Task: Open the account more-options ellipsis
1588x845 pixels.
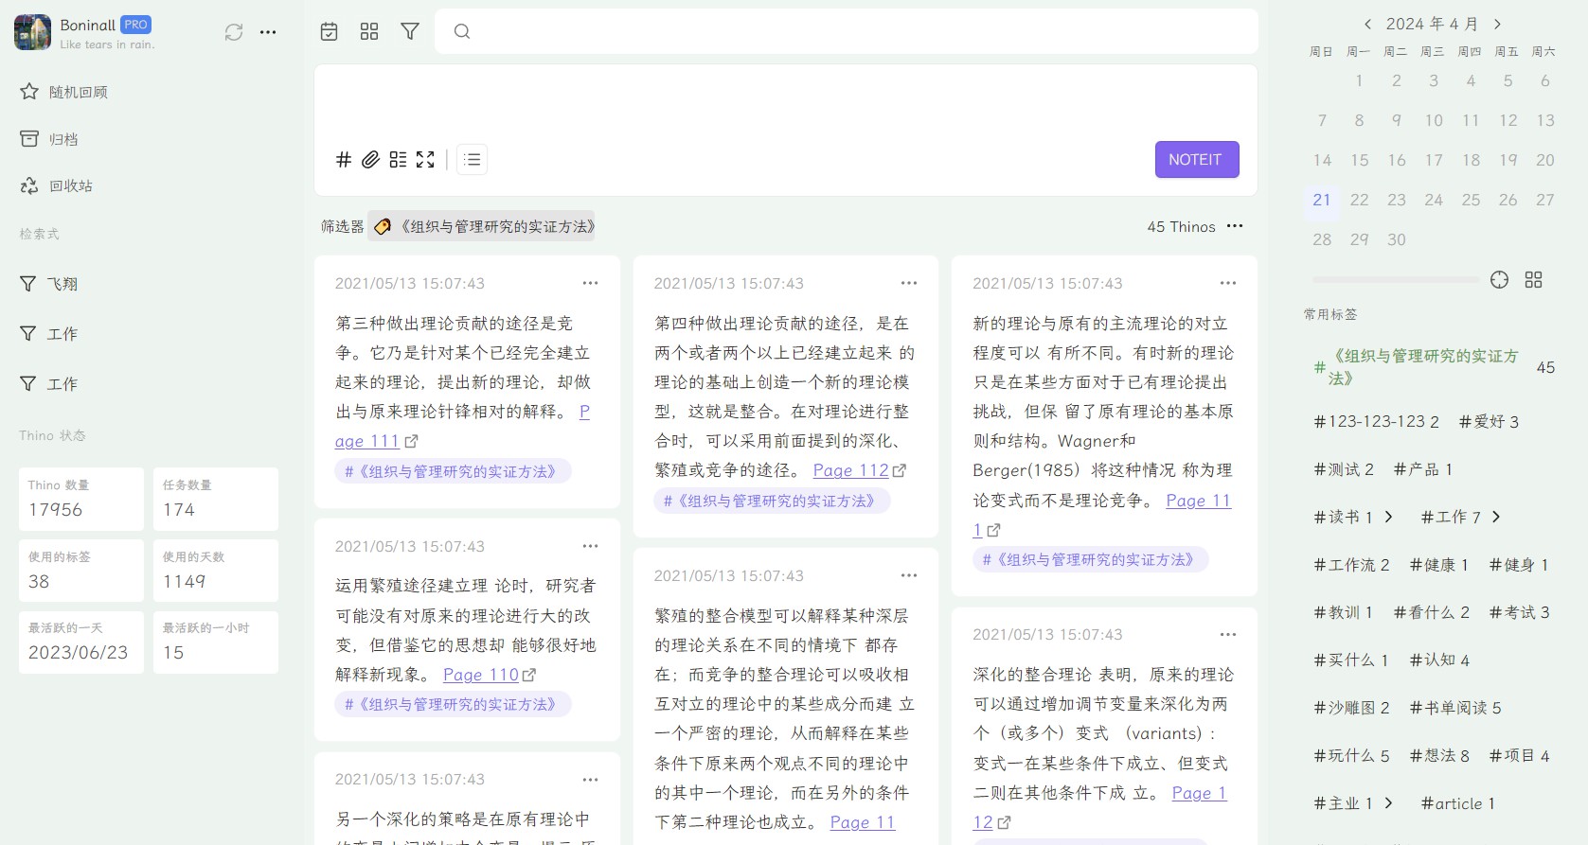Action: [268, 32]
